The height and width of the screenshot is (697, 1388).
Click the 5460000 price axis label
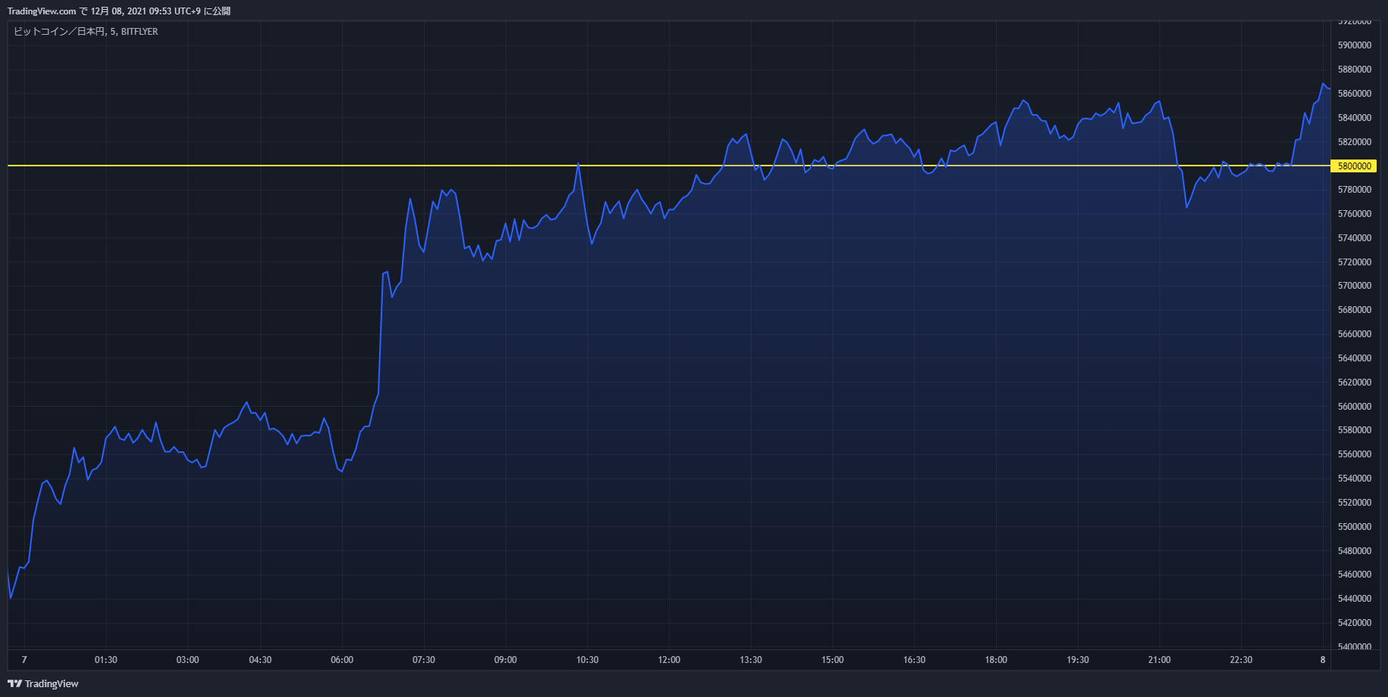(x=1355, y=575)
